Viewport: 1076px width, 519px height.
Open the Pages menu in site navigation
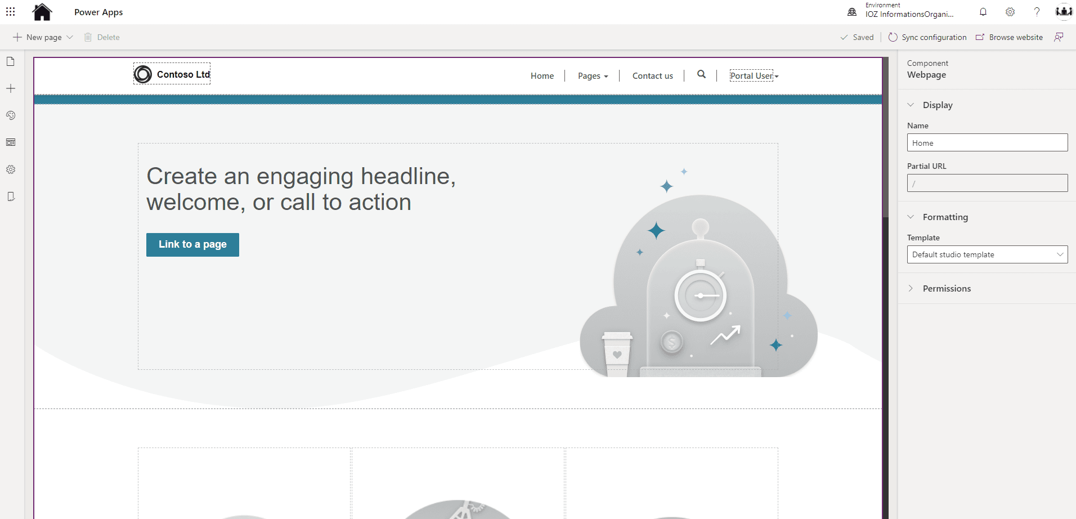[593, 76]
